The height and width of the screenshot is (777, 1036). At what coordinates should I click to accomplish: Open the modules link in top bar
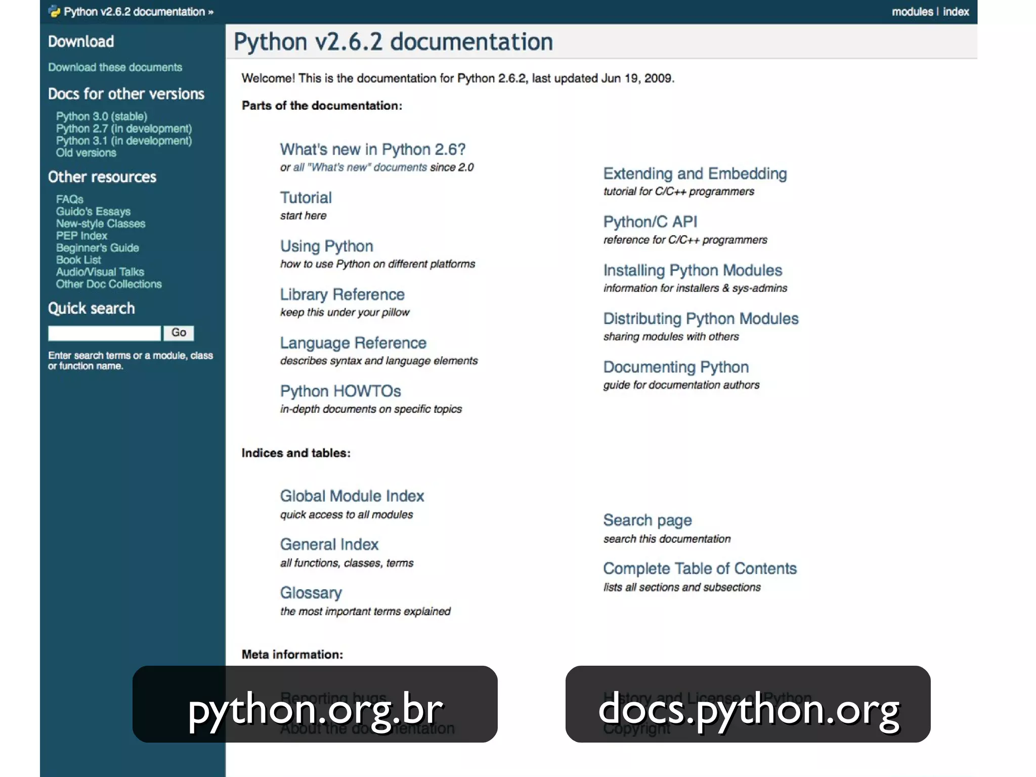pyautogui.click(x=912, y=12)
